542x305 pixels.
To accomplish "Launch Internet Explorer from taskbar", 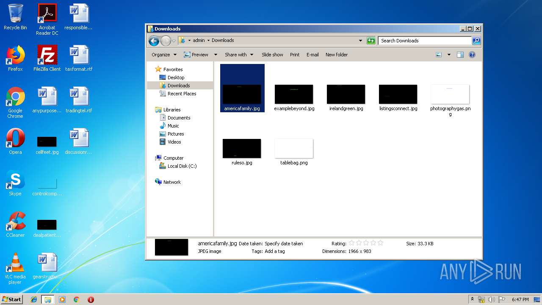I will [x=34, y=299].
